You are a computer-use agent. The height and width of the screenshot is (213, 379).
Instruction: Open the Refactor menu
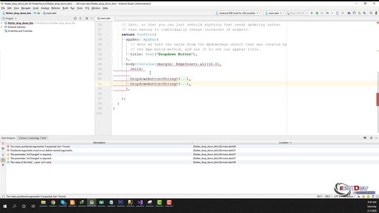pyautogui.click(x=56, y=8)
